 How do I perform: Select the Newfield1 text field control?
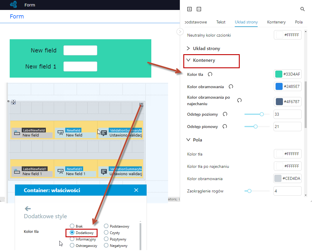(x=76, y=171)
